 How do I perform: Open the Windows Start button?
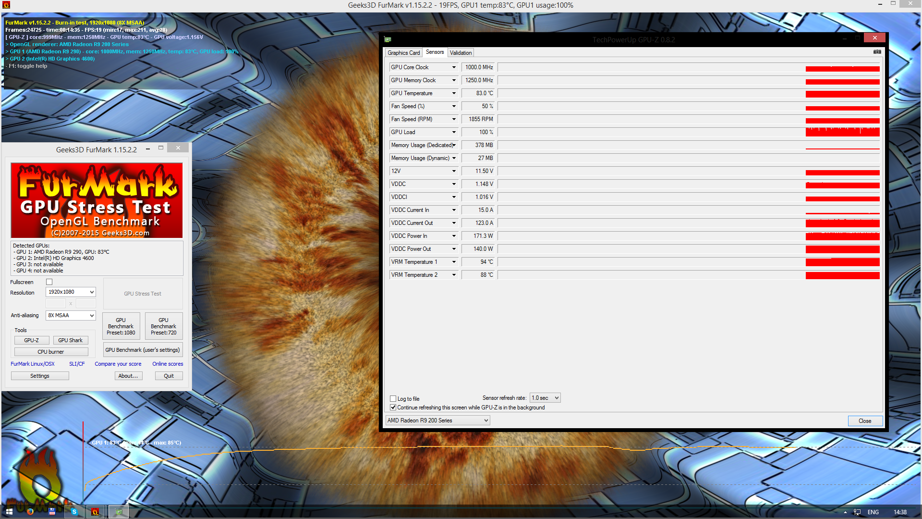click(9, 512)
